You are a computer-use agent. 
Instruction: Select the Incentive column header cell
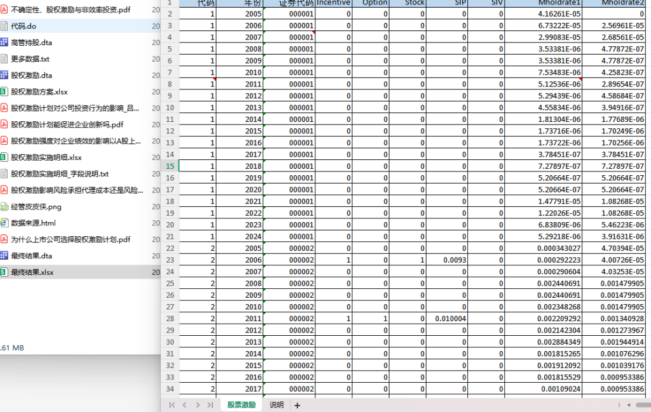[333, 3]
